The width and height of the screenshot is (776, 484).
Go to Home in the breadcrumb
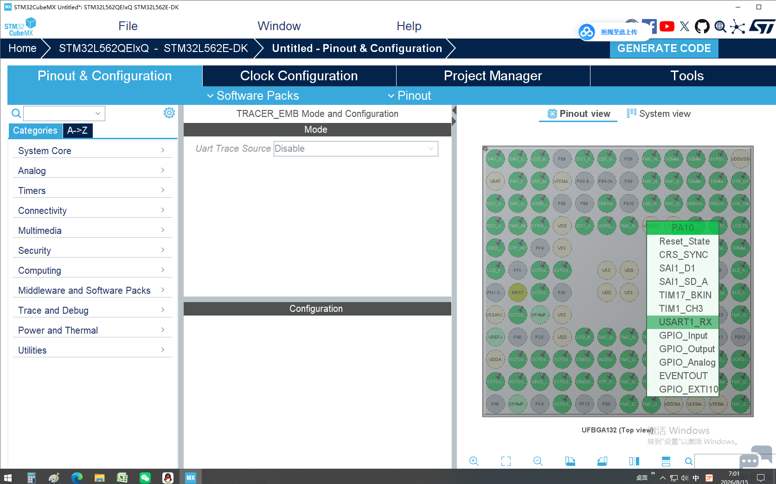[x=22, y=48]
